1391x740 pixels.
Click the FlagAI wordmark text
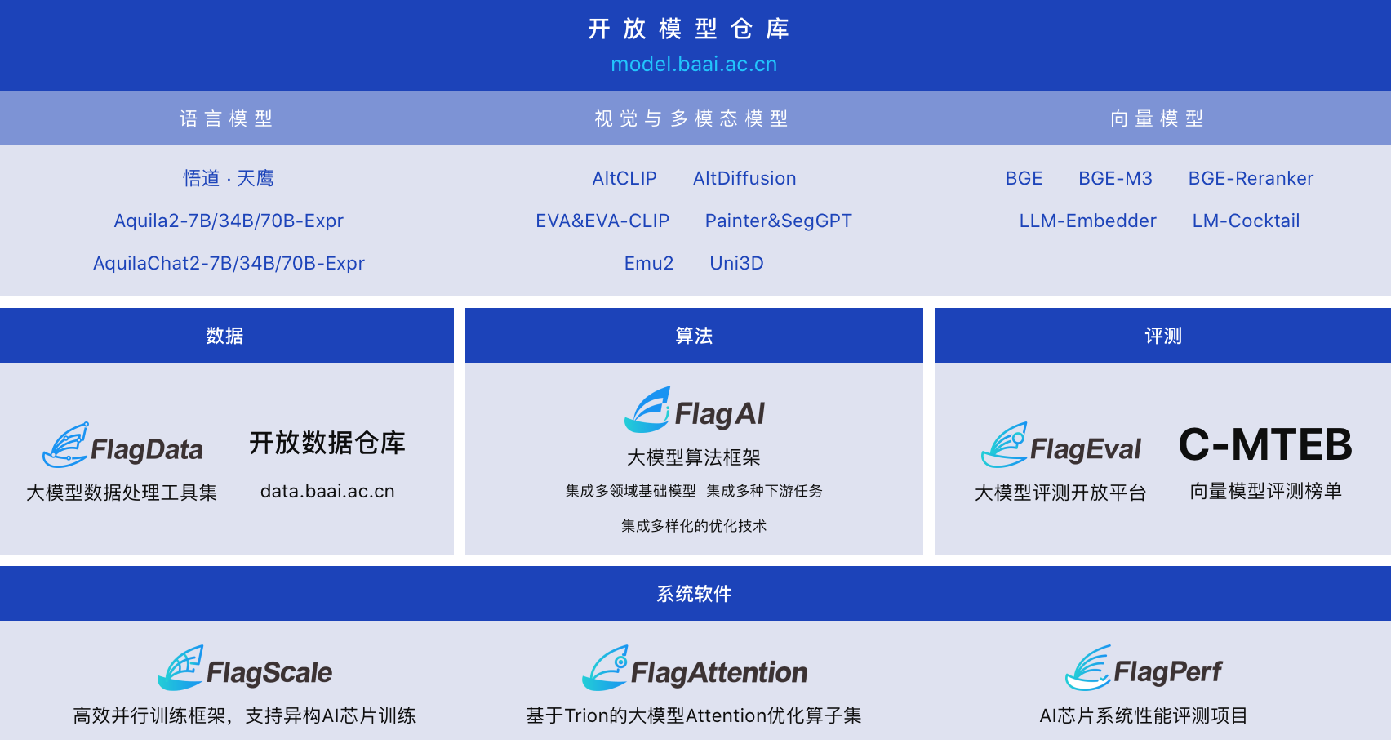720,414
